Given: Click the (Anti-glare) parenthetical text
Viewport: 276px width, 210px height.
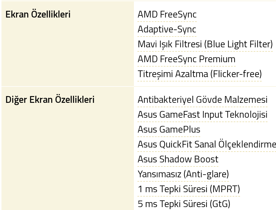Looking at the screenshot, I should [x=206, y=174].
